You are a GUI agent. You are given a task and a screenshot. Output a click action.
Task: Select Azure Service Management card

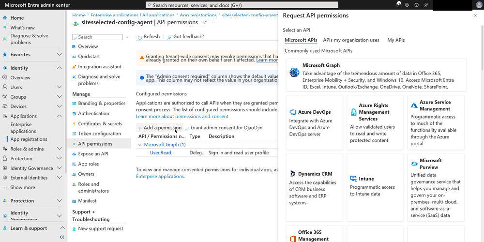click(436, 122)
